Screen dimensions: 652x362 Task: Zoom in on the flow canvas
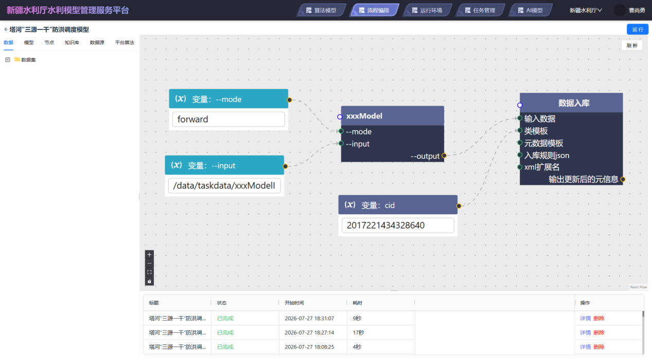pos(149,254)
